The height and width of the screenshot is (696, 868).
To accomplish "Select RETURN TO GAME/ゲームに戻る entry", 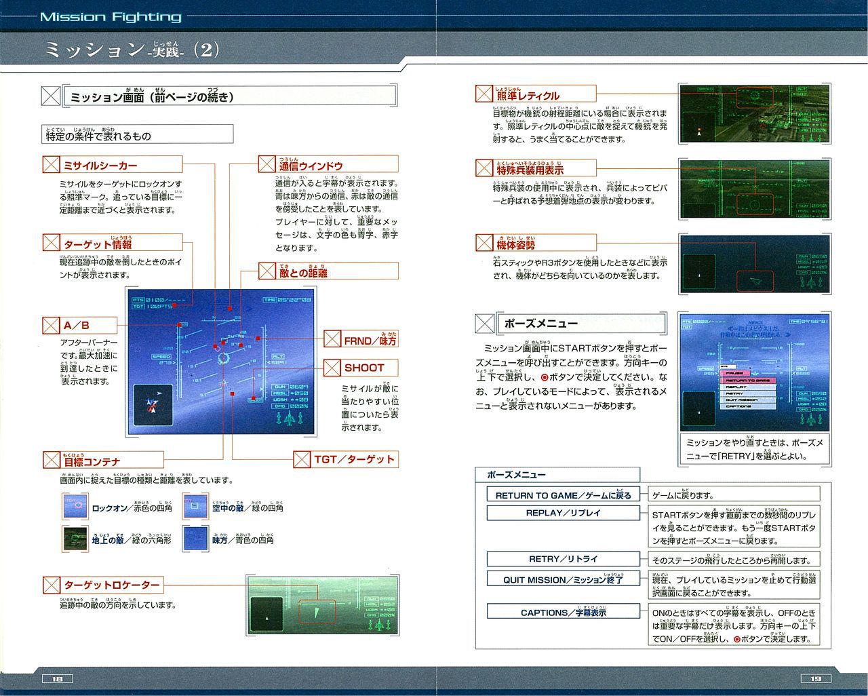I will 564,495.
